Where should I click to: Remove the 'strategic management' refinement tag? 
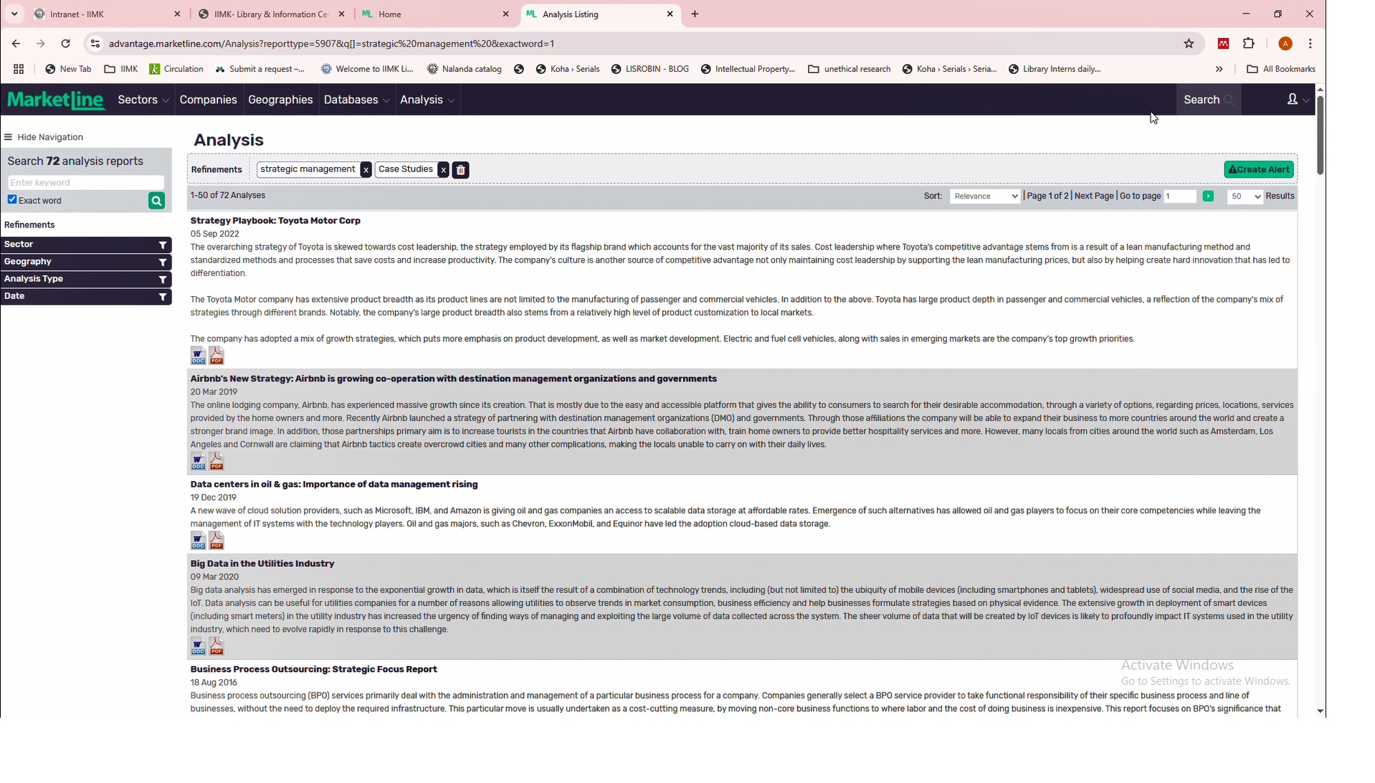(366, 171)
